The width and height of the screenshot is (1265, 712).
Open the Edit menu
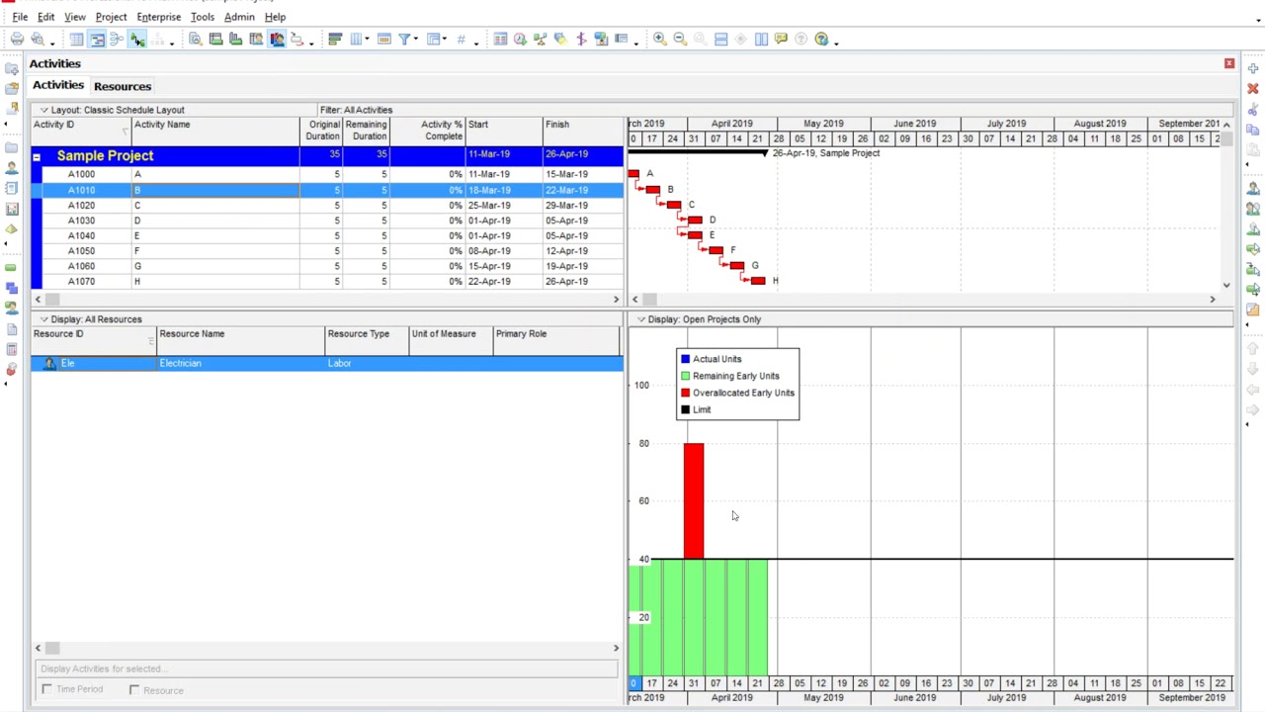coord(45,17)
